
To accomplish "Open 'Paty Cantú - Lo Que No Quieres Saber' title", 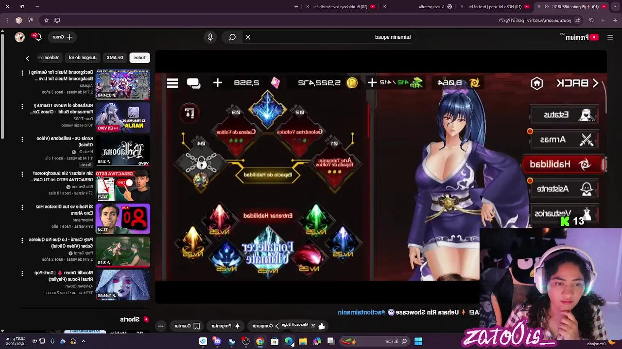I will 61,243.
